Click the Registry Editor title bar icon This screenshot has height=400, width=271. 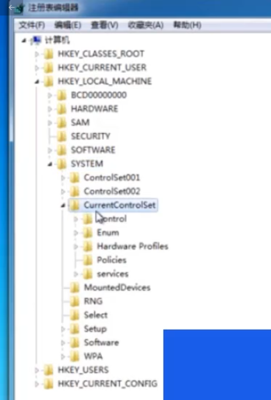pyautogui.click(x=19, y=9)
